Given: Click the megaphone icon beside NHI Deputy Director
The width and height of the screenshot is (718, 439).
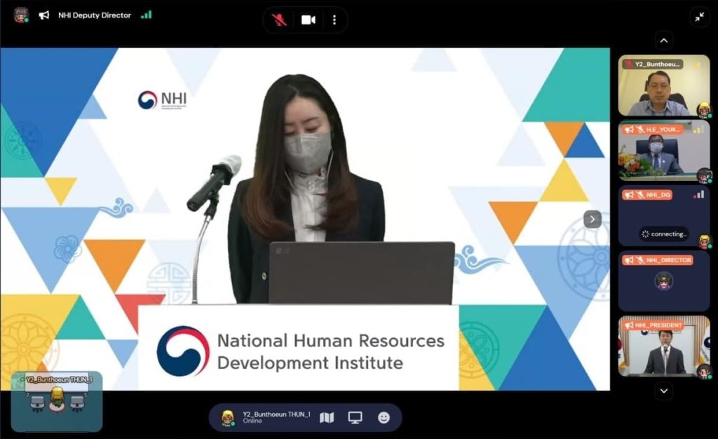Looking at the screenshot, I should pos(44,15).
